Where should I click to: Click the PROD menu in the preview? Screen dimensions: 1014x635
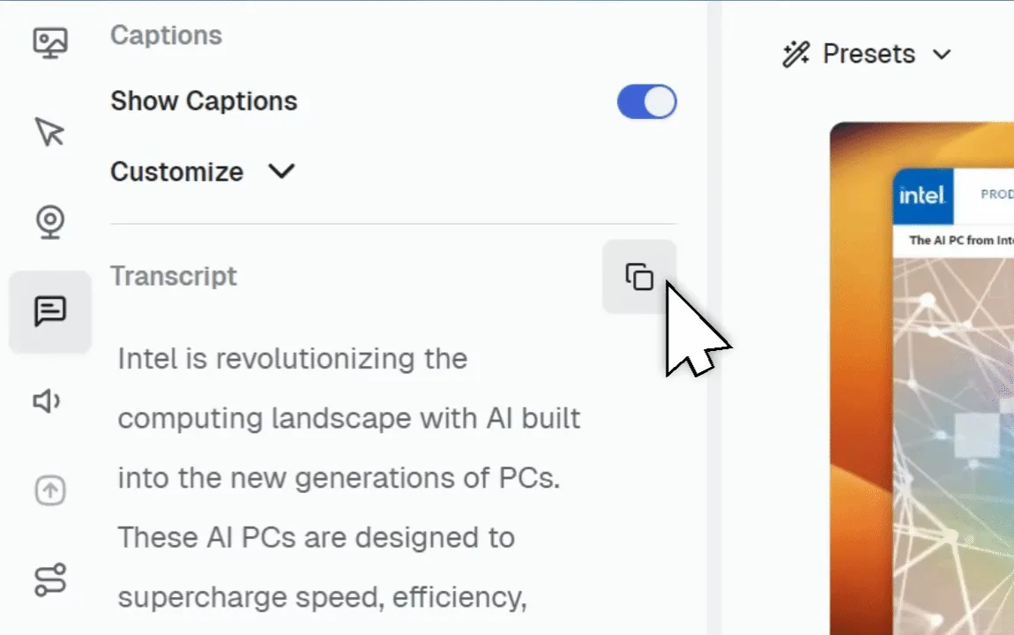click(x=996, y=194)
